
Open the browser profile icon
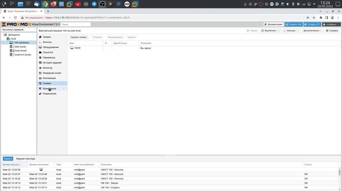(332, 18)
